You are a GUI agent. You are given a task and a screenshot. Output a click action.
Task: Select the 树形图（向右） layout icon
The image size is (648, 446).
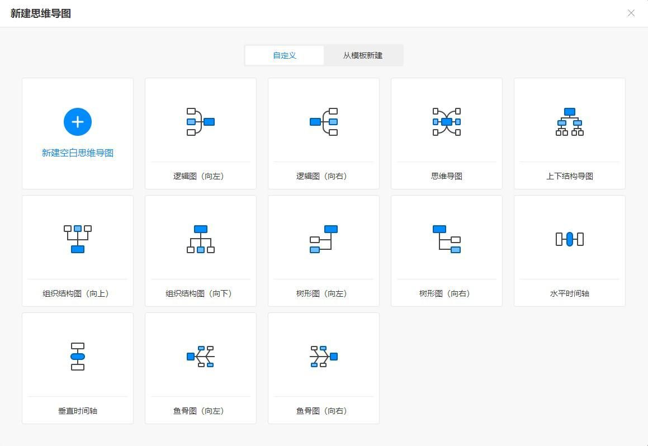pyautogui.click(x=447, y=239)
